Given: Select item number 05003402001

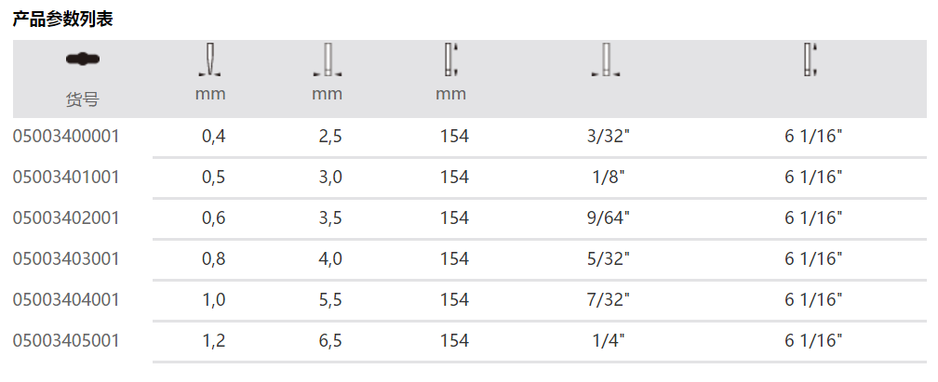Looking at the screenshot, I should 66,217.
